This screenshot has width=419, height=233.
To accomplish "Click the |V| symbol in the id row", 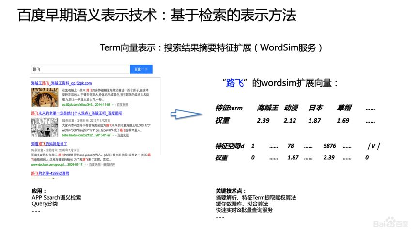I will click(374, 146).
